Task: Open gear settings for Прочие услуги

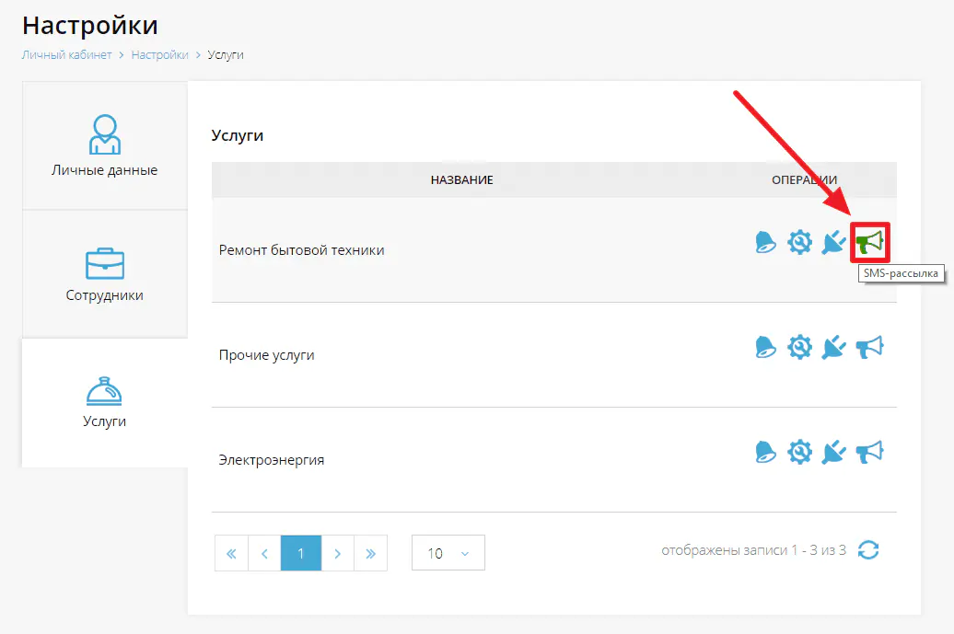Action: click(x=799, y=348)
